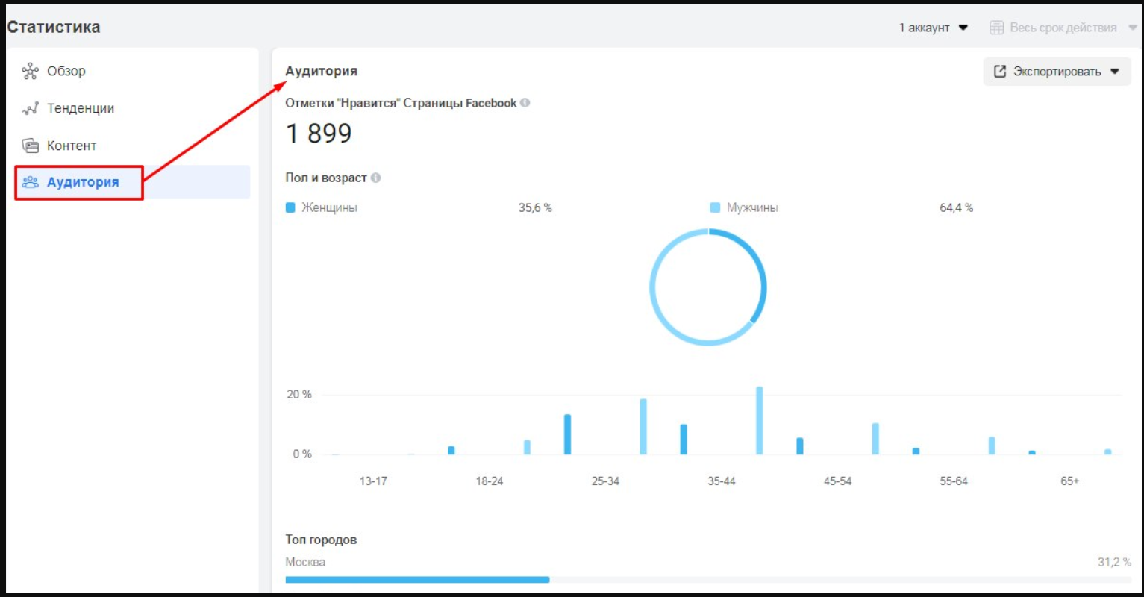The width and height of the screenshot is (1144, 597).
Task: Click the tallest men bar for 35-44
Action: pos(760,421)
